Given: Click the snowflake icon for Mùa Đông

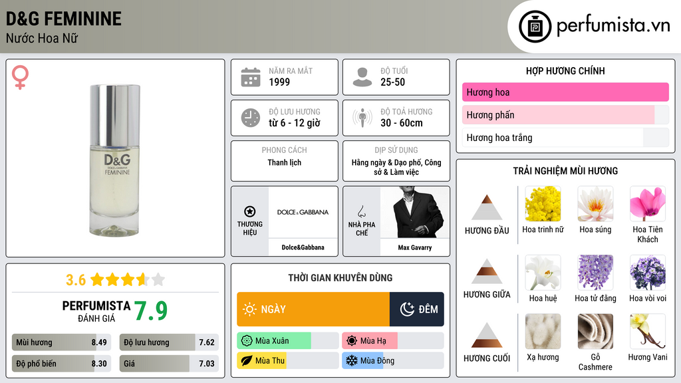Looking at the screenshot, I should [352, 361].
